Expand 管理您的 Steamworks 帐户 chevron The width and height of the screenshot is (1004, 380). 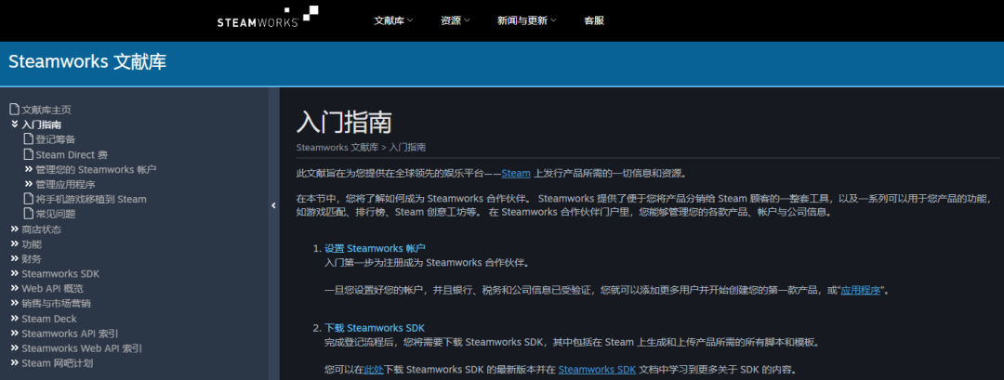[28, 169]
